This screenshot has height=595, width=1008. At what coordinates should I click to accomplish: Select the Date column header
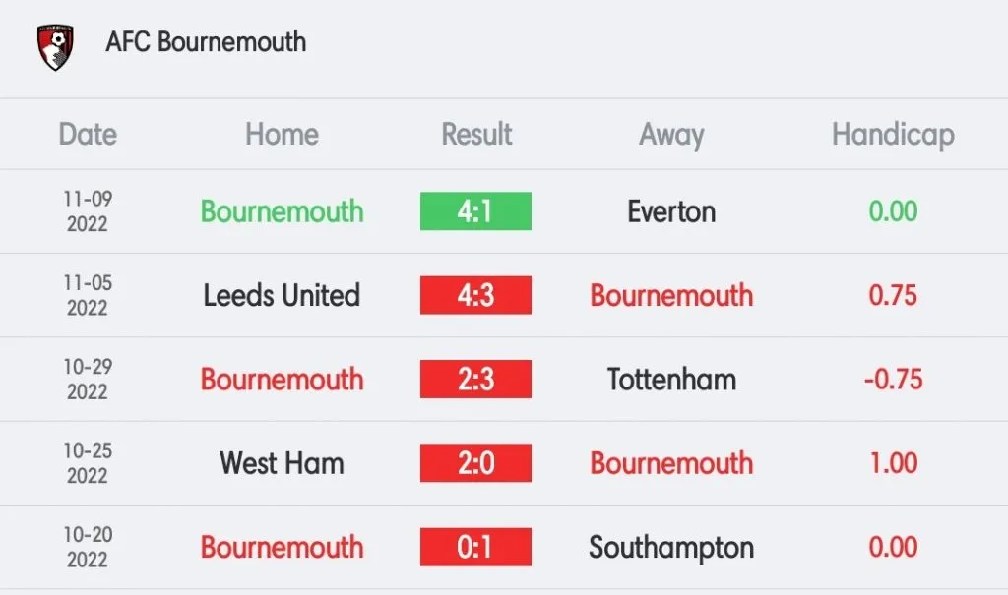88,135
